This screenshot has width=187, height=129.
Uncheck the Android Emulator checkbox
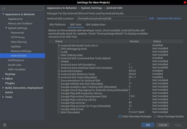[59, 71]
